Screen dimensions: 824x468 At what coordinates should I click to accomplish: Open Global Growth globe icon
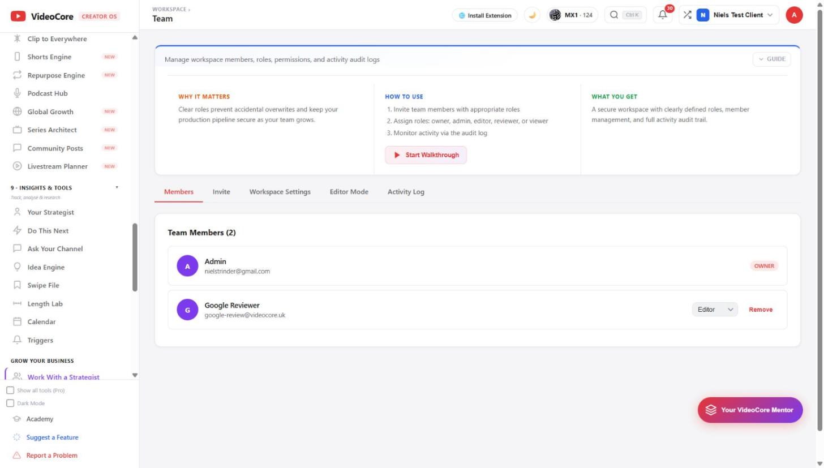pyautogui.click(x=17, y=111)
